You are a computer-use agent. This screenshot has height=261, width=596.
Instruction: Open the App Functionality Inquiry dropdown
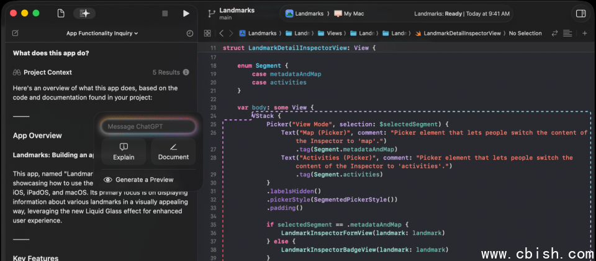[102, 34]
